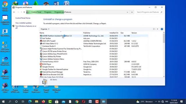Select Canon iP2700 series Printer Driver

[x=54, y=51]
